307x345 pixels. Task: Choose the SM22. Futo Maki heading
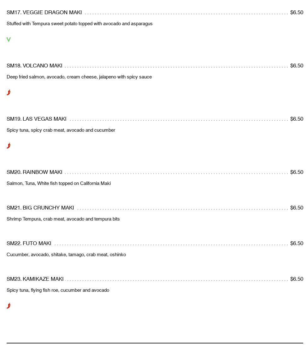coord(29,243)
